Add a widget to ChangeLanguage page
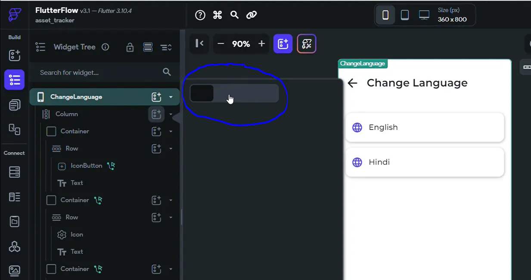531x280 pixels. (156, 97)
